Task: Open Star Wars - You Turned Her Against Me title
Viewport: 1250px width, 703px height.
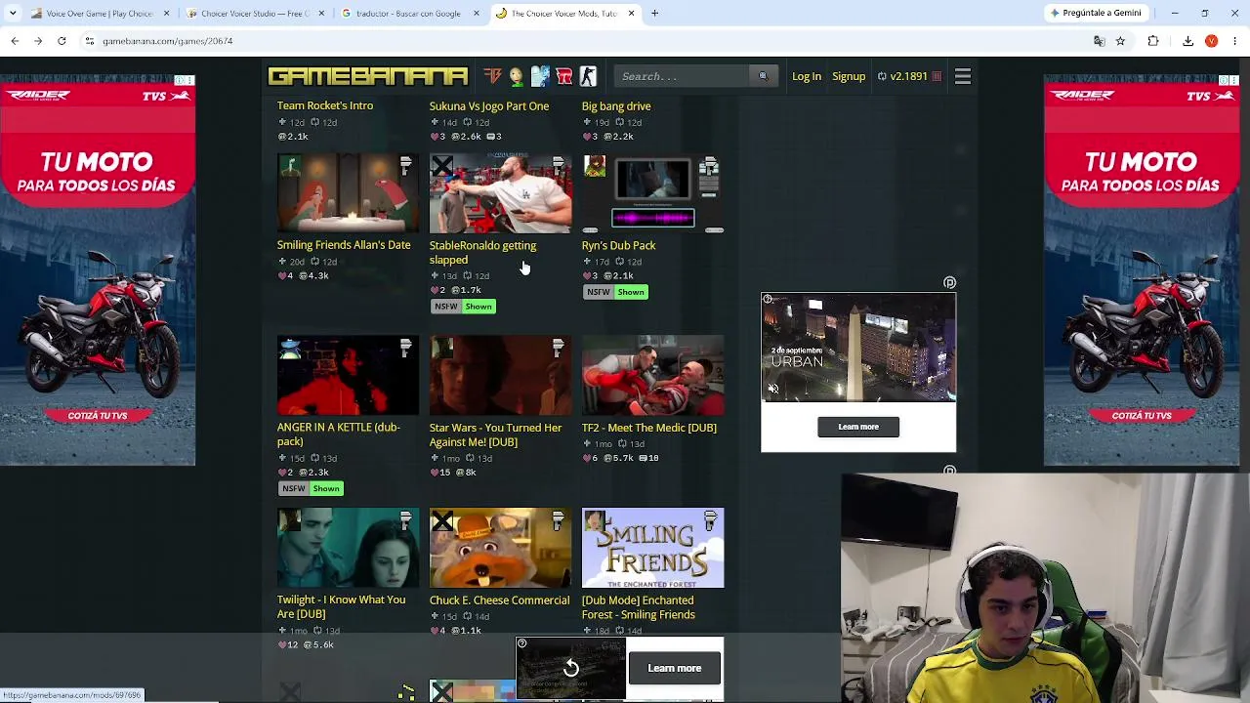Action: [495, 434]
